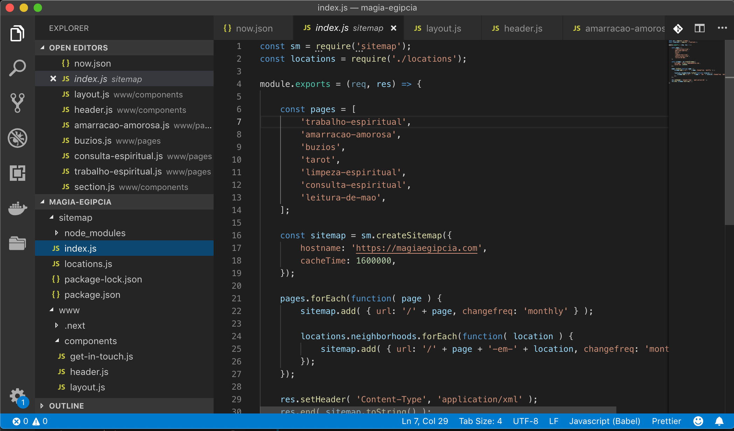Open package-lock.json in file tree

click(124, 279)
